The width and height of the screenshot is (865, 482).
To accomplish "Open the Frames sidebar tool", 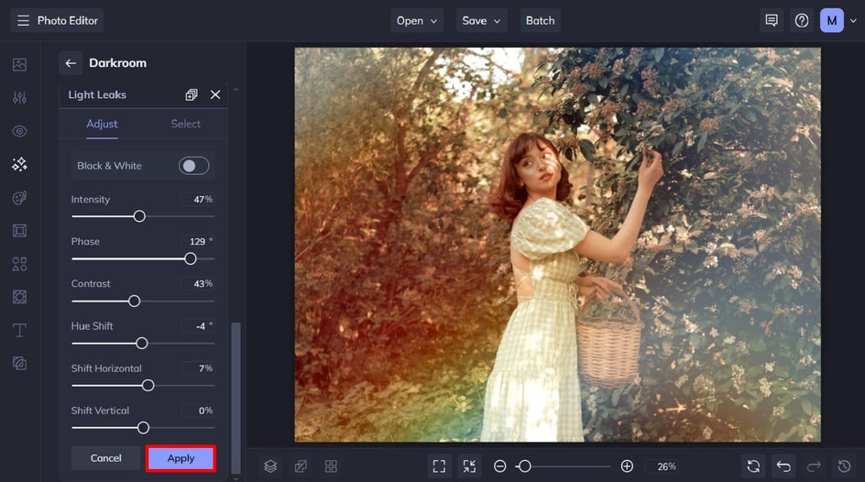I will coord(19,231).
